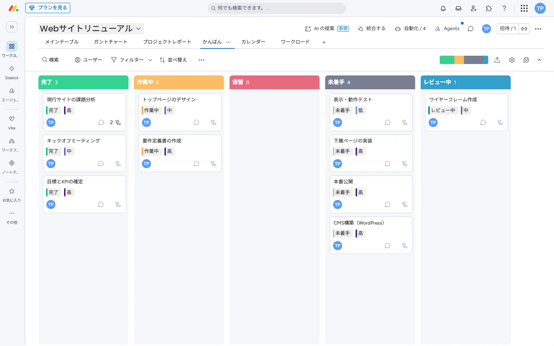Switch to the メインテーブル tab
The width and height of the screenshot is (554, 346).
point(62,42)
